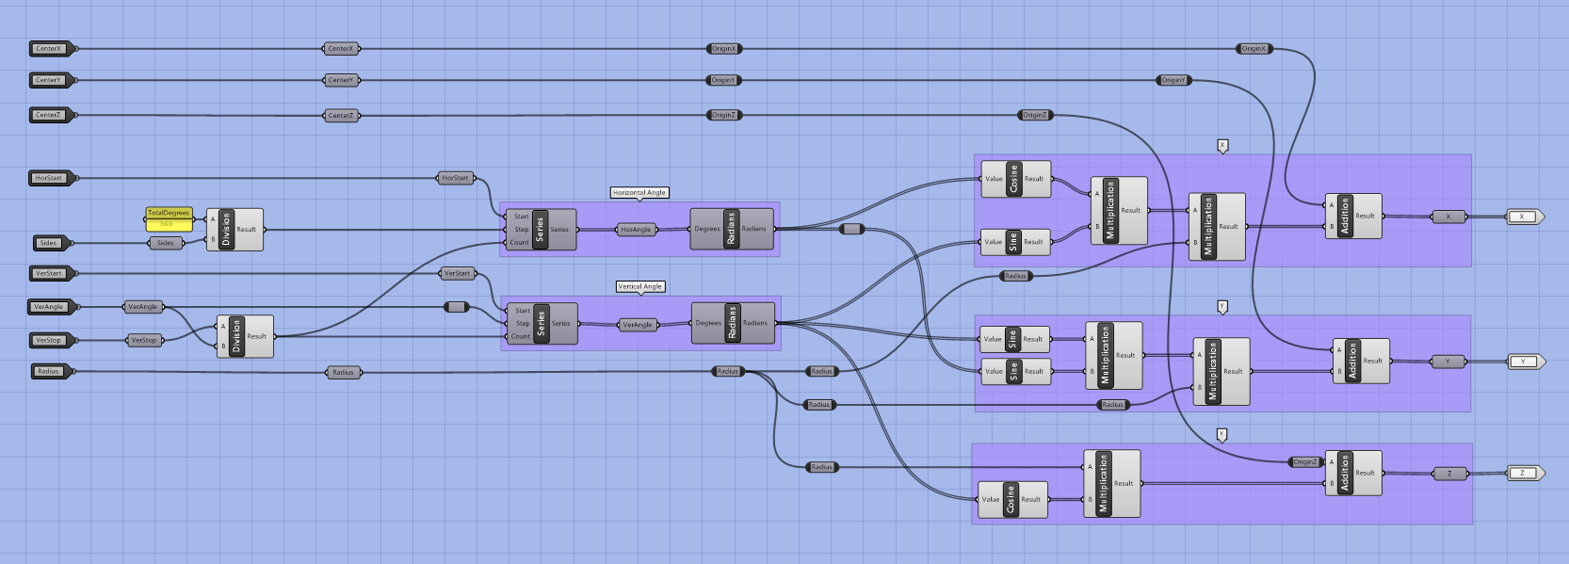Pick the VerAngle input parameter at the left edge
1569x564 pixels.
(51, 307)
